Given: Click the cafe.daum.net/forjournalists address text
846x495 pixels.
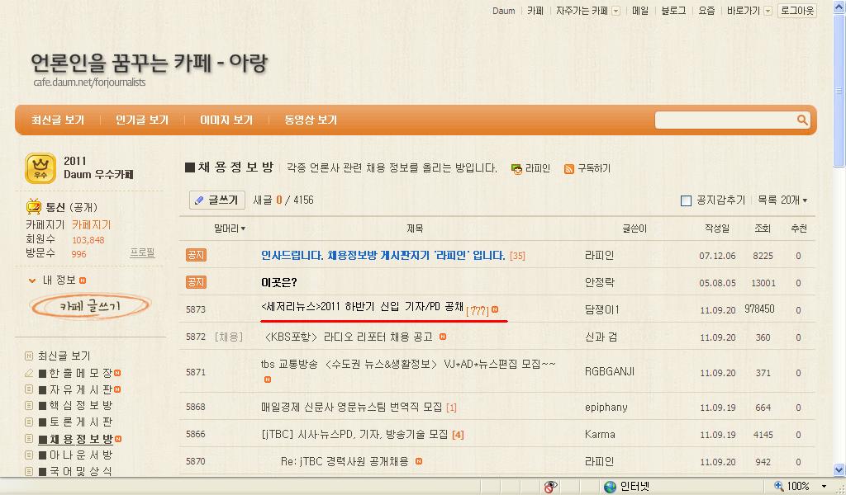Looking at the screenshot, I should click(x=89, y=82).
